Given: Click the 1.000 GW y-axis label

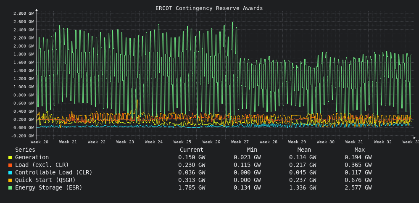Looking at the screenshot, I should pos(23,87).
